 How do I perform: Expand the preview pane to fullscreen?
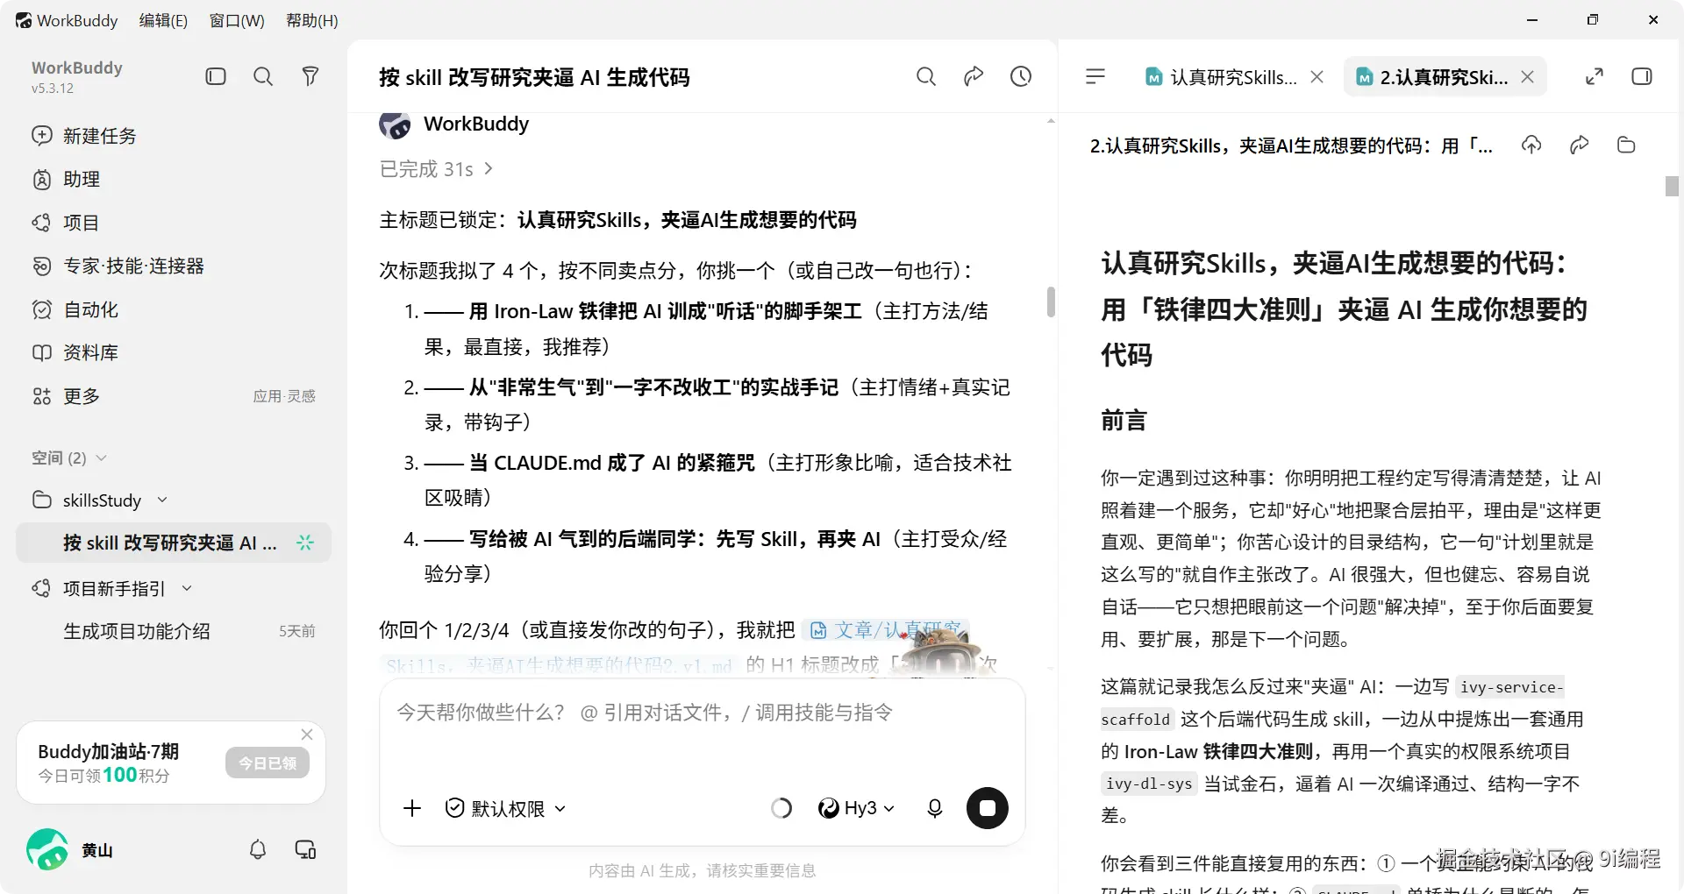(x=1595, y=77)
